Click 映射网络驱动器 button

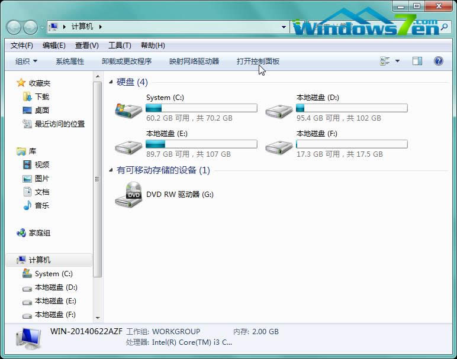[194, 61]
